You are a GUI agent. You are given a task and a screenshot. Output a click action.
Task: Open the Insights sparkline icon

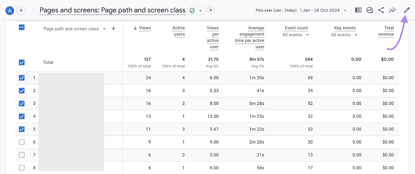[392, 10]
